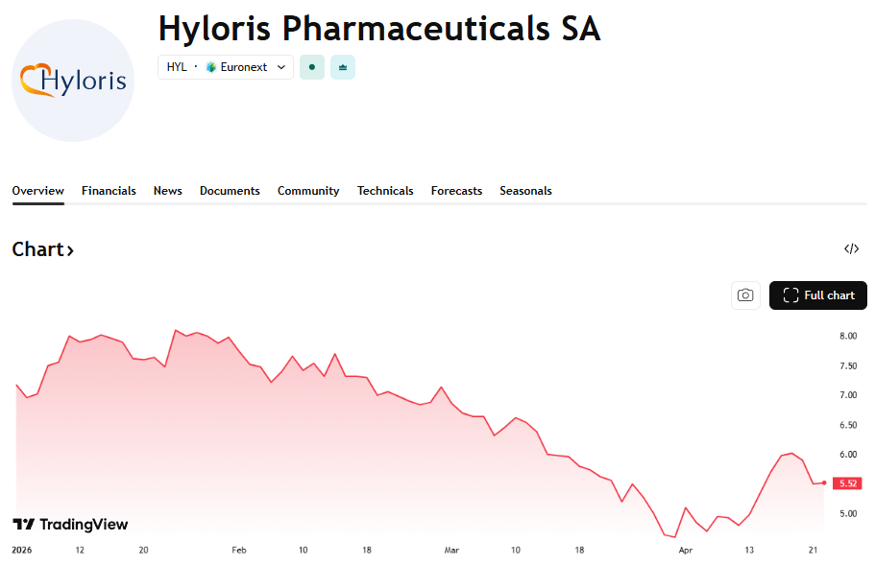Select the Overview tab

(x=37, y=191)
